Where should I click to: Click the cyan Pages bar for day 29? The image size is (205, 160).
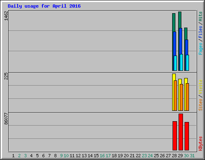click(x=181, y=62)
